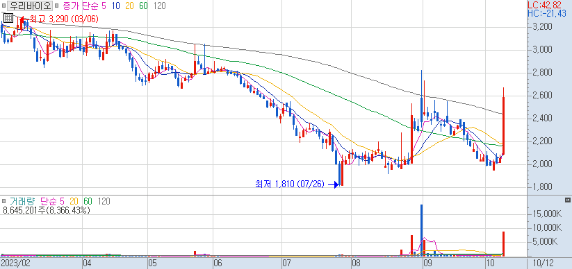This screenshot has height=269, width=572.
Task: Click the 04 month label on date axis
Action: 88,263
